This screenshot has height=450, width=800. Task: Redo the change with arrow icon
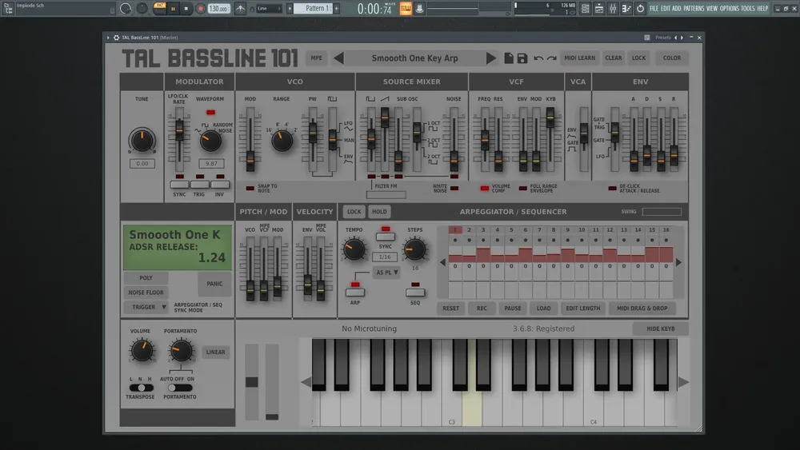click(x=551, y=58)
